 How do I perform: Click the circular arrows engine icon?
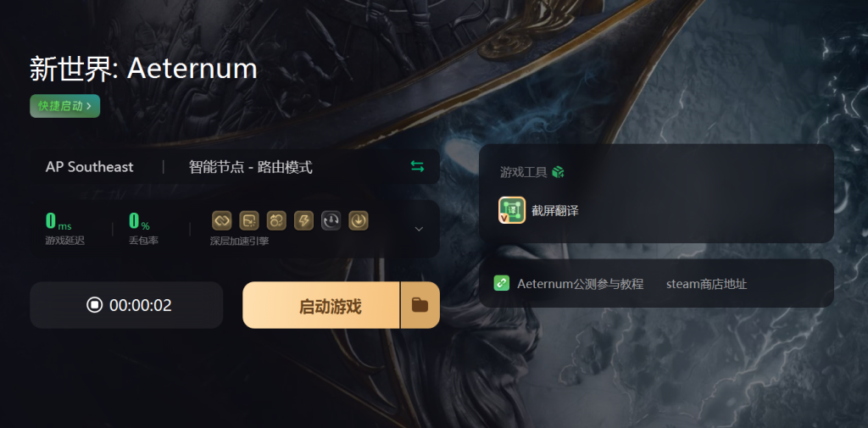[x=276, y=220]
